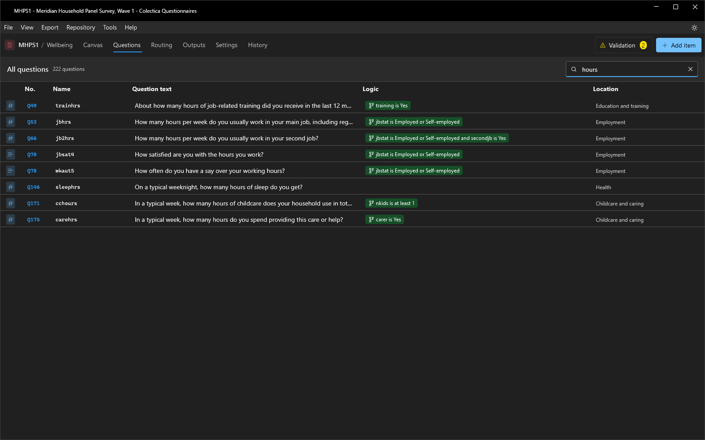Open question Q70 link
The width and height of the screenshot is (705, 440).
pyautogui.click(x=32, y=154)
